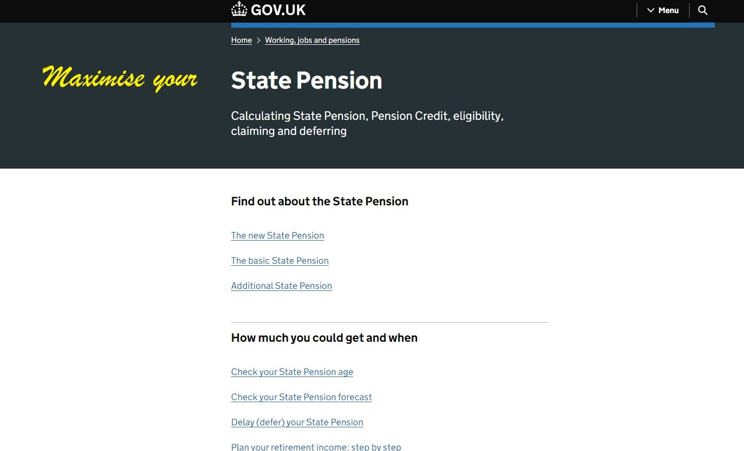Viewport: 744px width, 451px height.
Task: Click the blue bar under the header
Action: tap(472, 25)
